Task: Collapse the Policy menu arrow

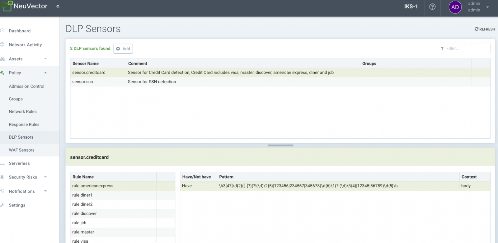Action: tap(45, 73)
